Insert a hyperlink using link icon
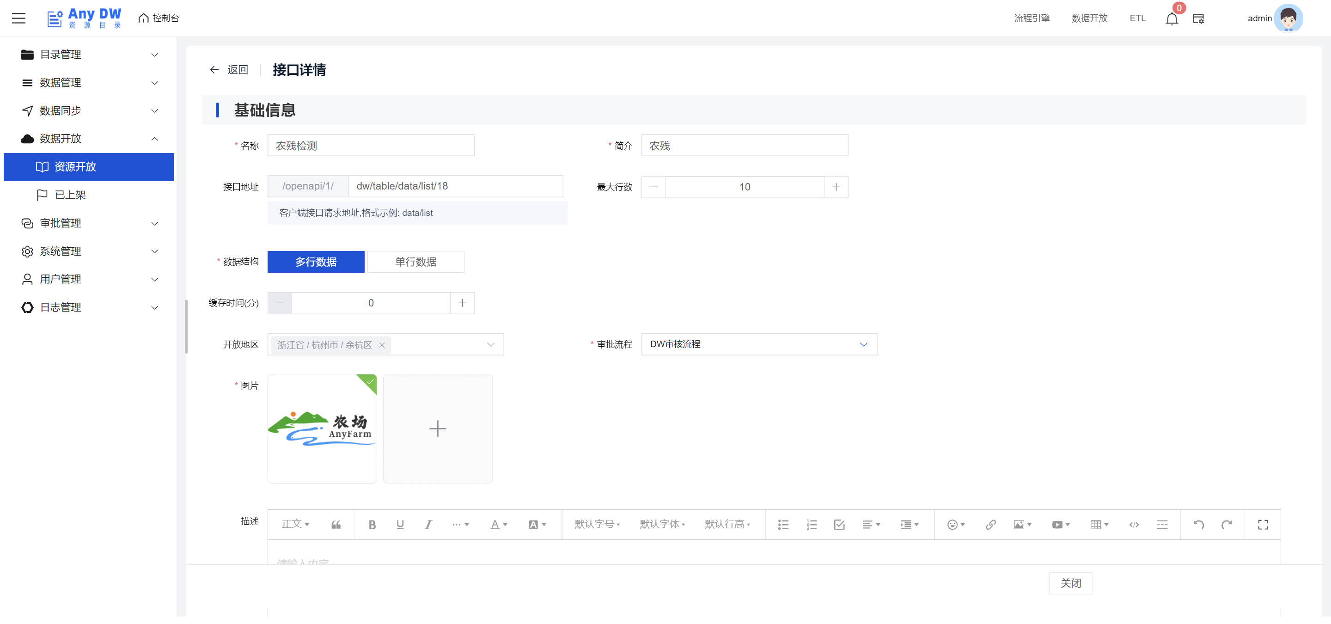This screenshot has width=1331, height=624. [990, 525]
